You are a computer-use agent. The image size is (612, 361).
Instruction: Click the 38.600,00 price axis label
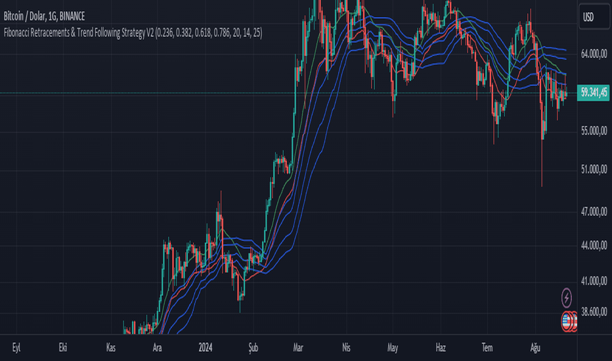pyautogui.click(x=594, y=311)
